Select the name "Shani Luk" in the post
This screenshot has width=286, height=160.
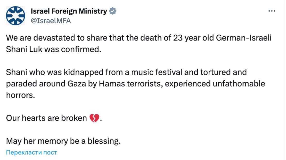[24, 49]
